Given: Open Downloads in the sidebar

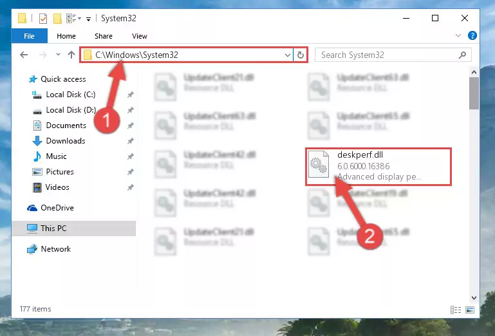Looking at the screenshot, I should tap(66, 141).
